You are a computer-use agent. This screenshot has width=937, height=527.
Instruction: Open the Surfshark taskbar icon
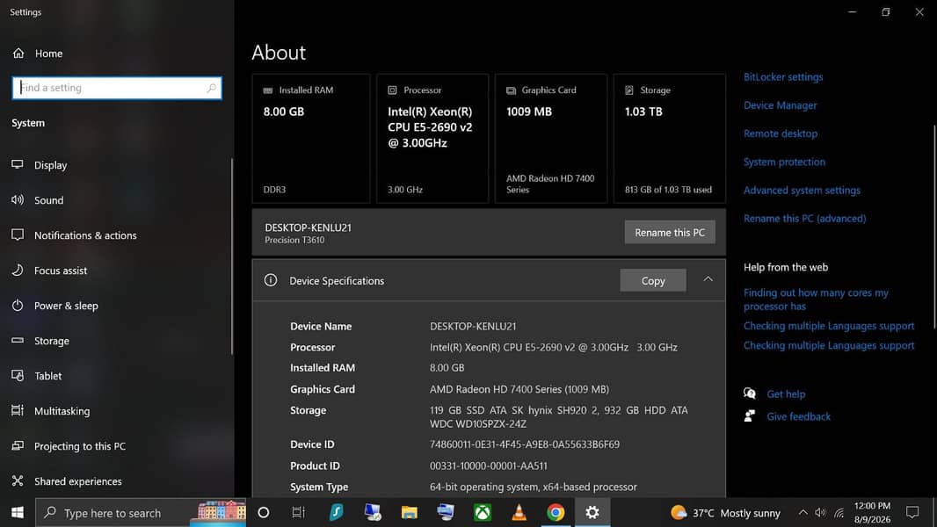click(337, 513)
